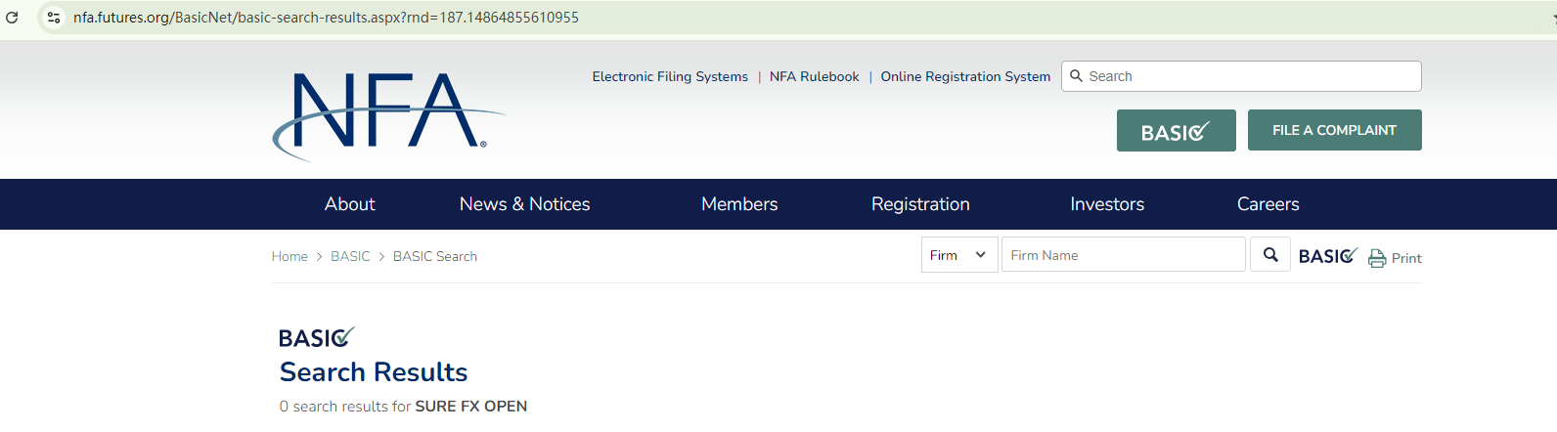Open the News & Notices menu
This screenshot has height=432, width=1557.
coord(524,204)
